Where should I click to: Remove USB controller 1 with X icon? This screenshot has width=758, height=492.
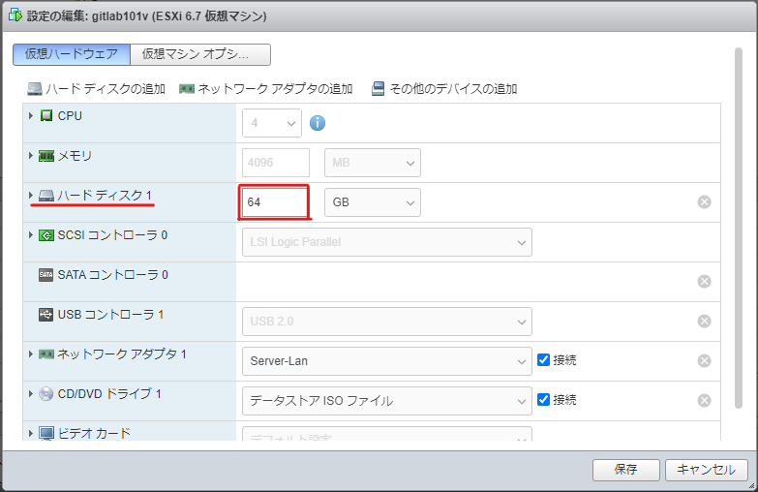tap(705, 322)
